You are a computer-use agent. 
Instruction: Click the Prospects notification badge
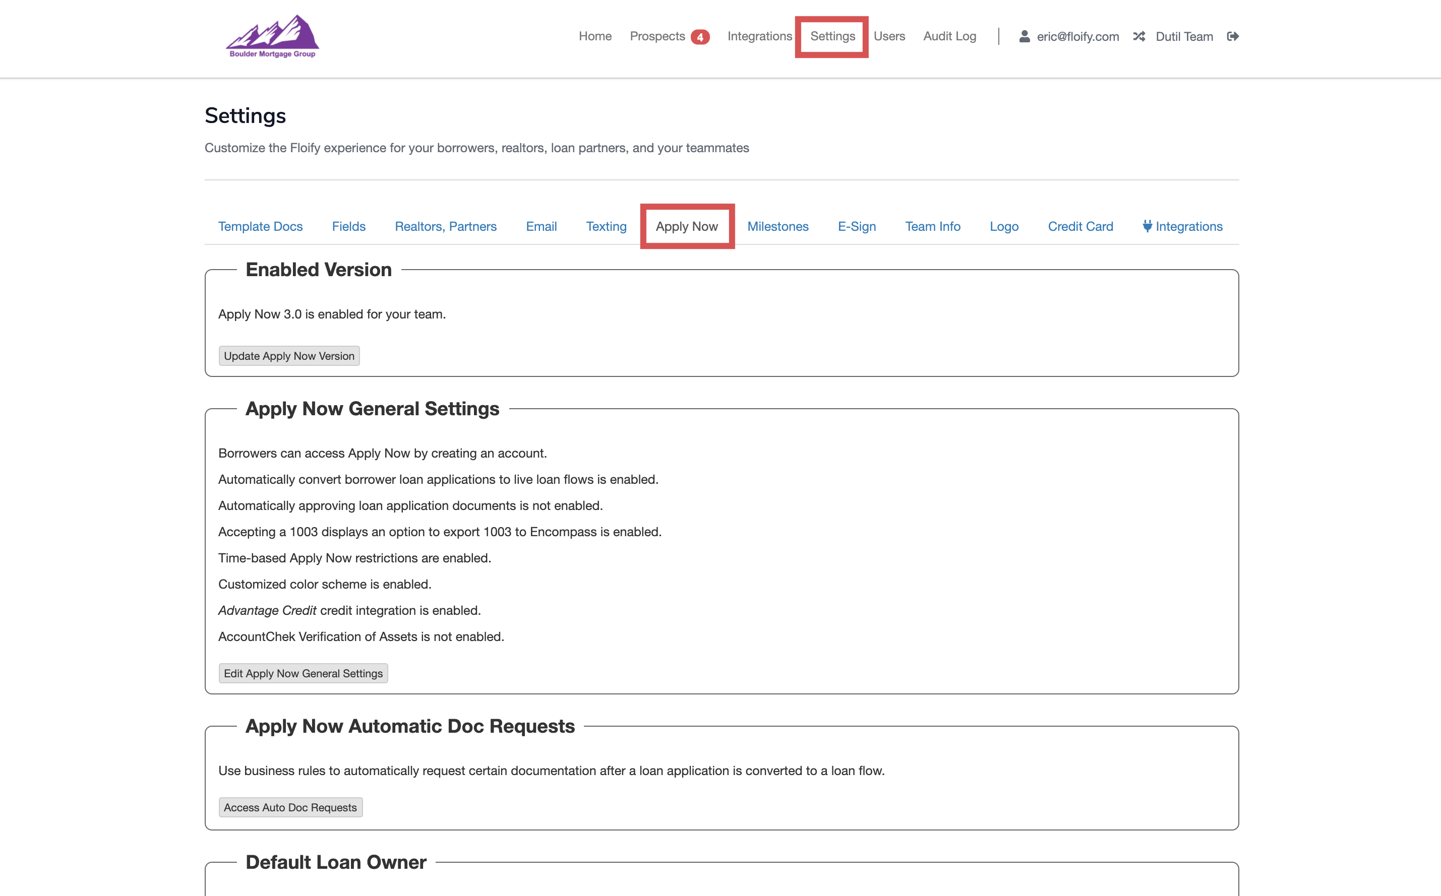[699, 37]
